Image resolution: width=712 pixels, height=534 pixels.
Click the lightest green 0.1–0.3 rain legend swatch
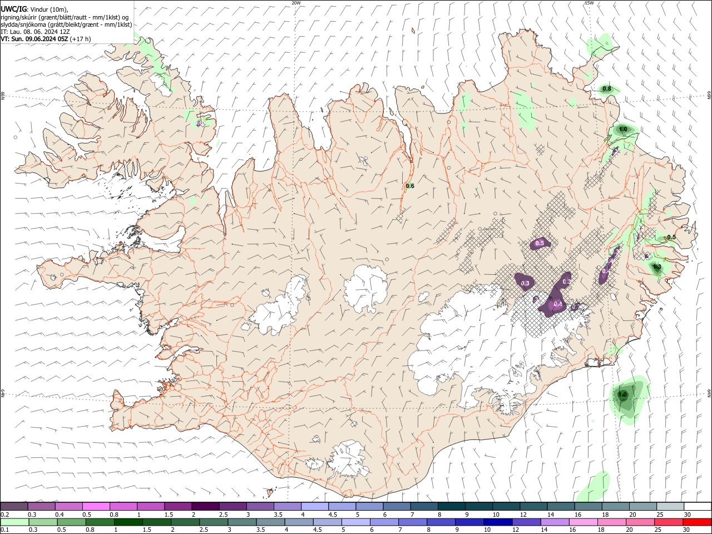(14, 522)
